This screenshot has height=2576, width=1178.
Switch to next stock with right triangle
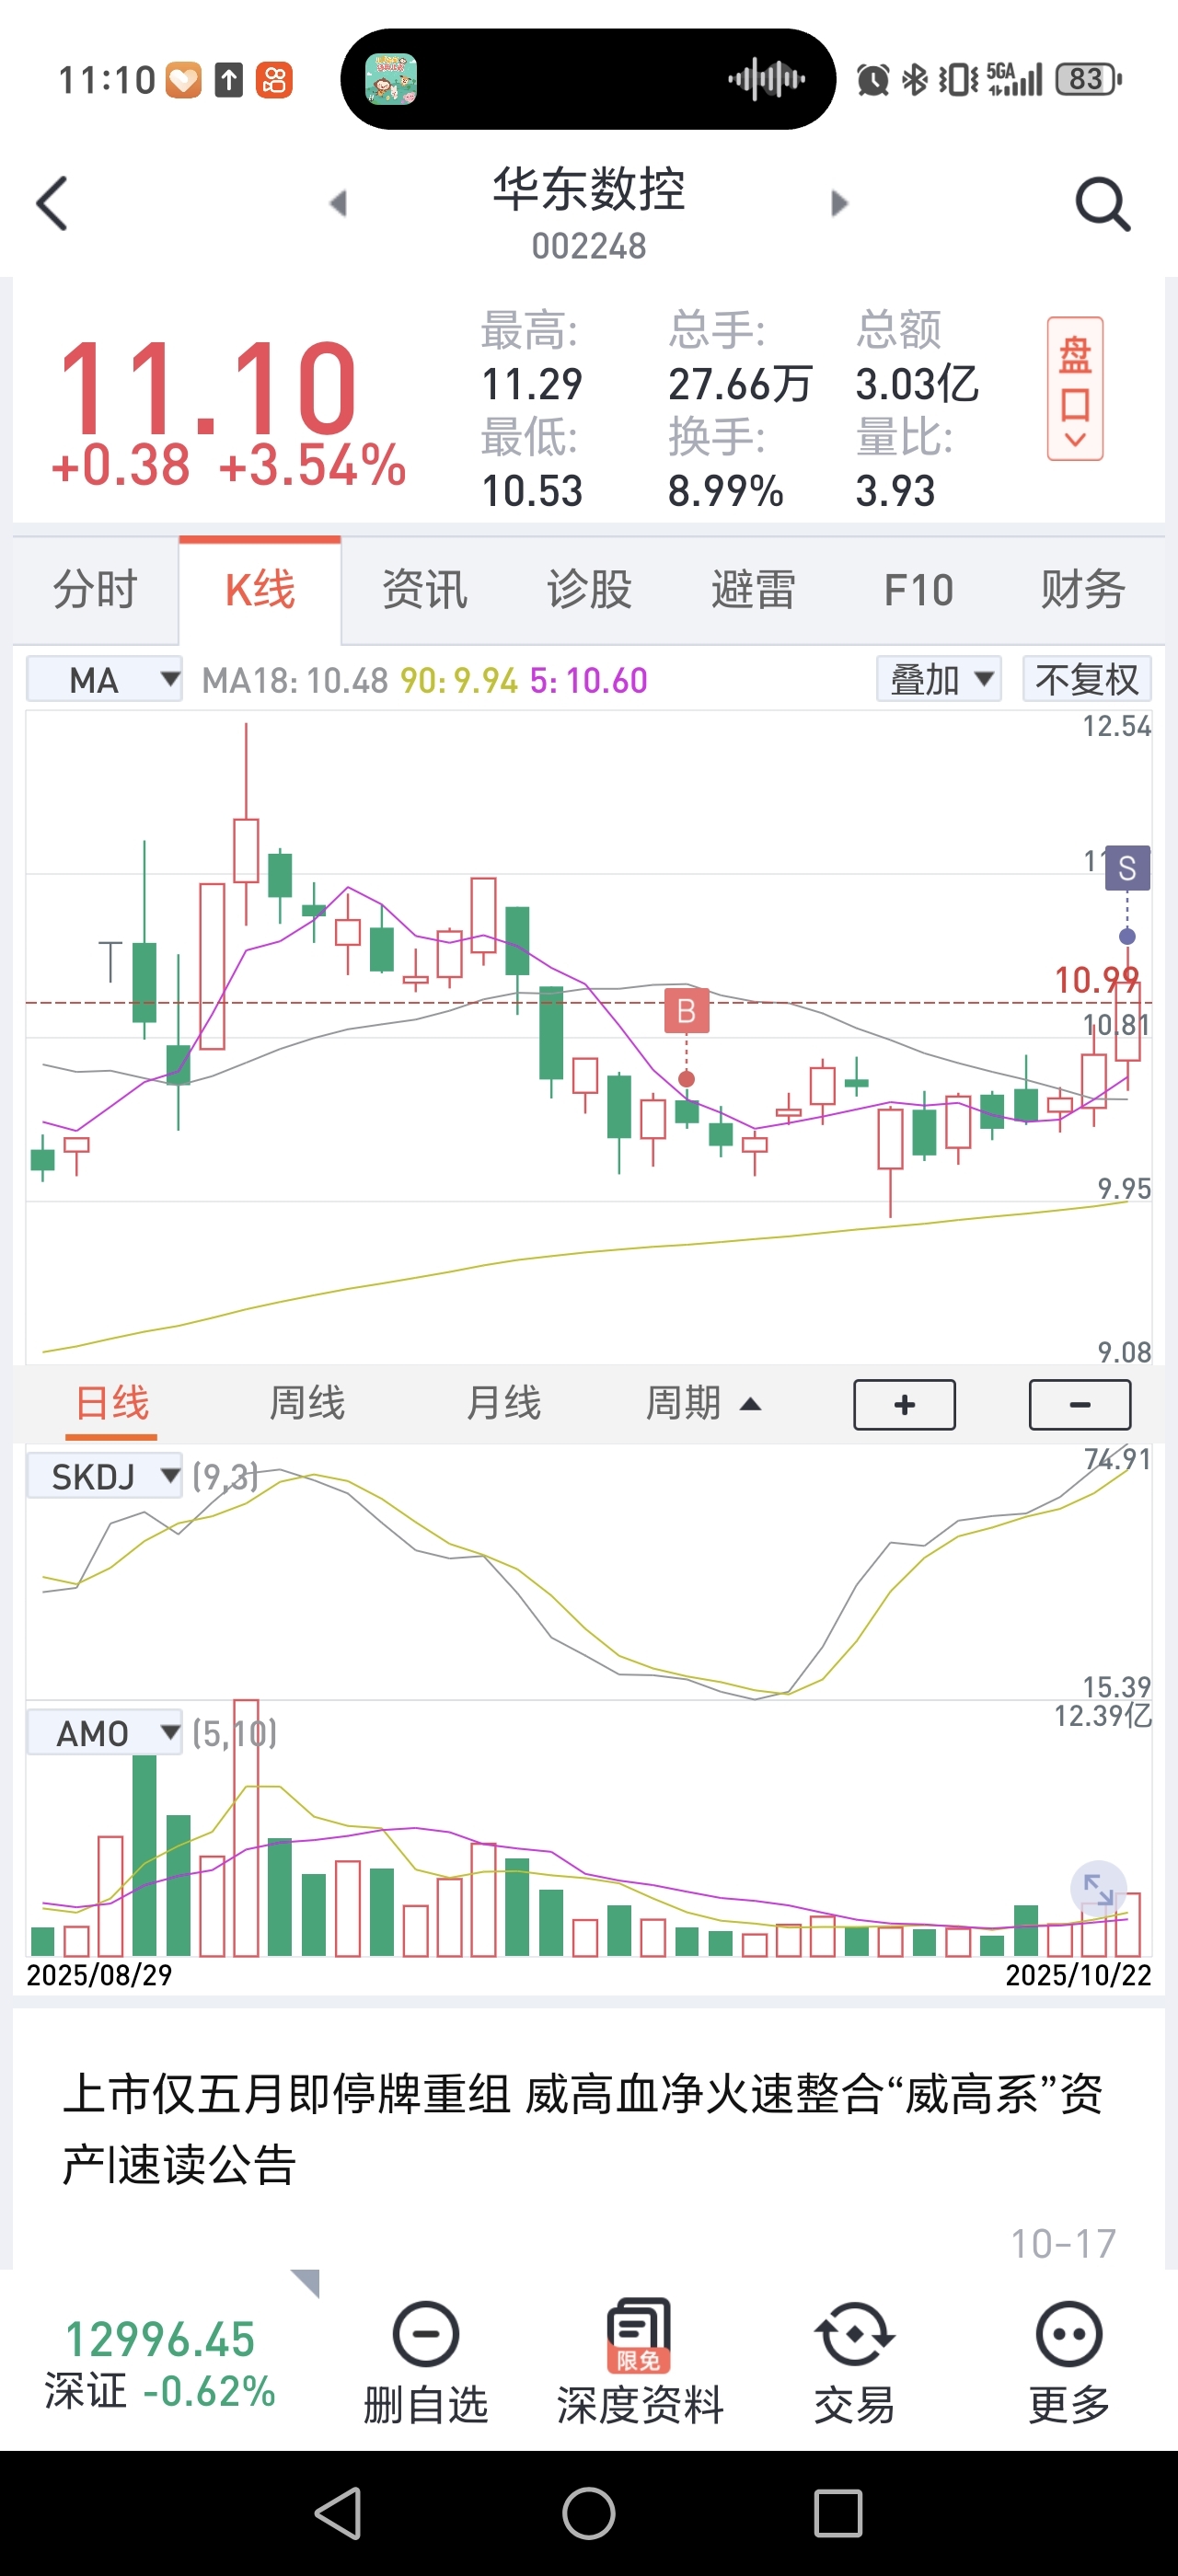[x=839, y=204]
